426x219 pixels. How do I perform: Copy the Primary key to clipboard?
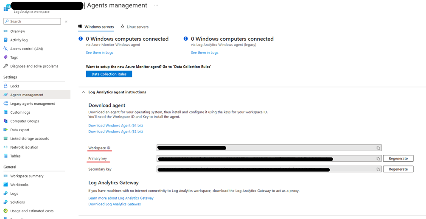click(x=378, y=158)
